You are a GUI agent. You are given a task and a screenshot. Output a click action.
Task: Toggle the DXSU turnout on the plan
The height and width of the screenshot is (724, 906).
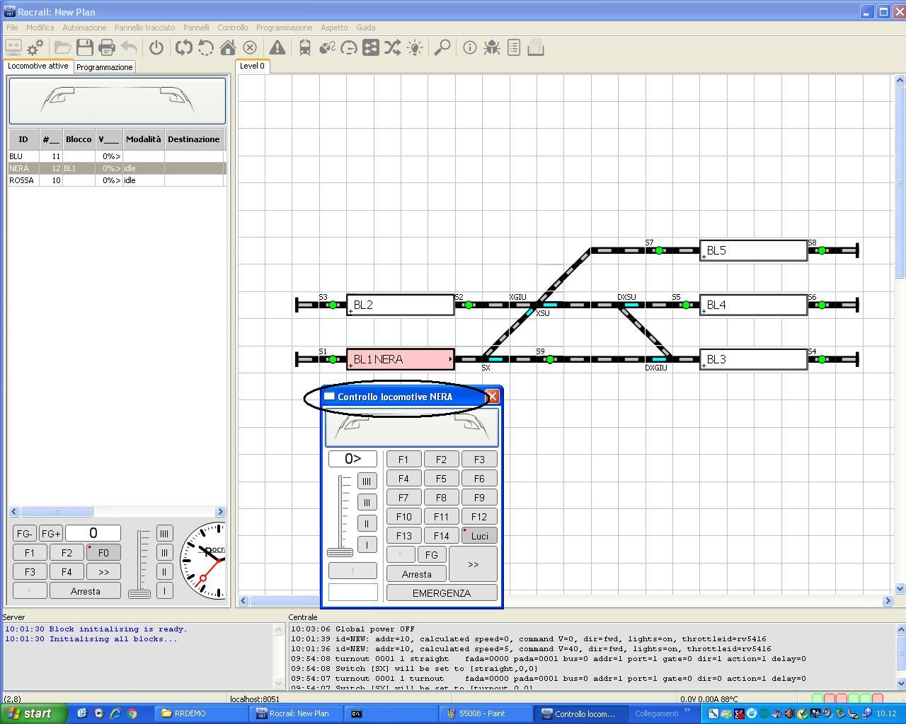pos(631,305)
